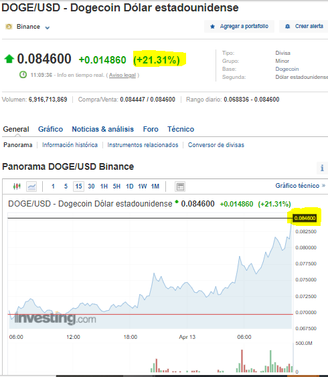
Task: Open Información histórica link
Action: pos(70,145)
